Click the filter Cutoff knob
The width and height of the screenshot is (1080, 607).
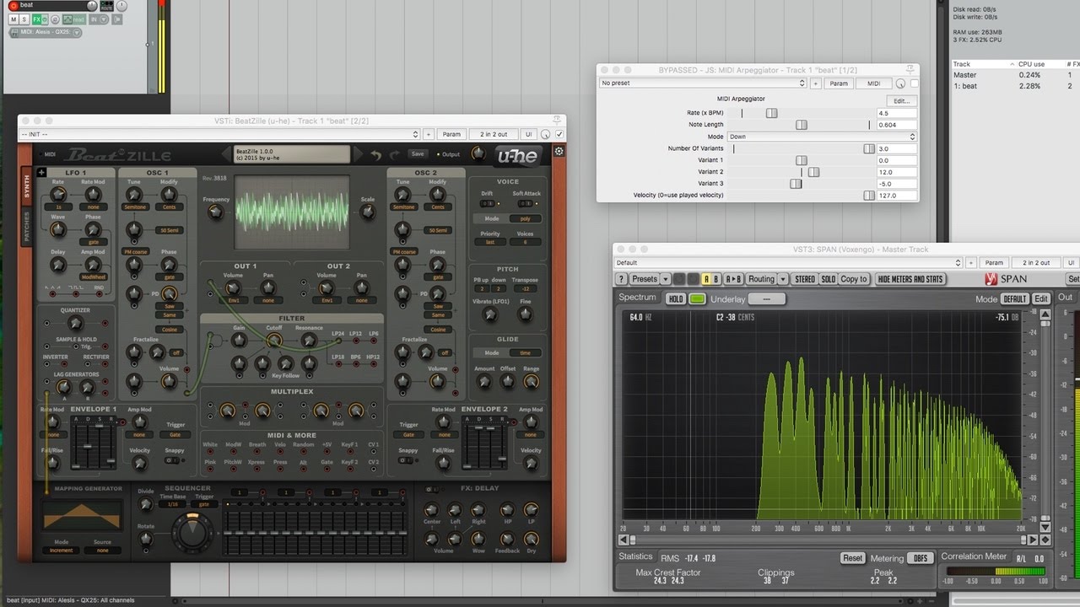[x=274, y=340]
